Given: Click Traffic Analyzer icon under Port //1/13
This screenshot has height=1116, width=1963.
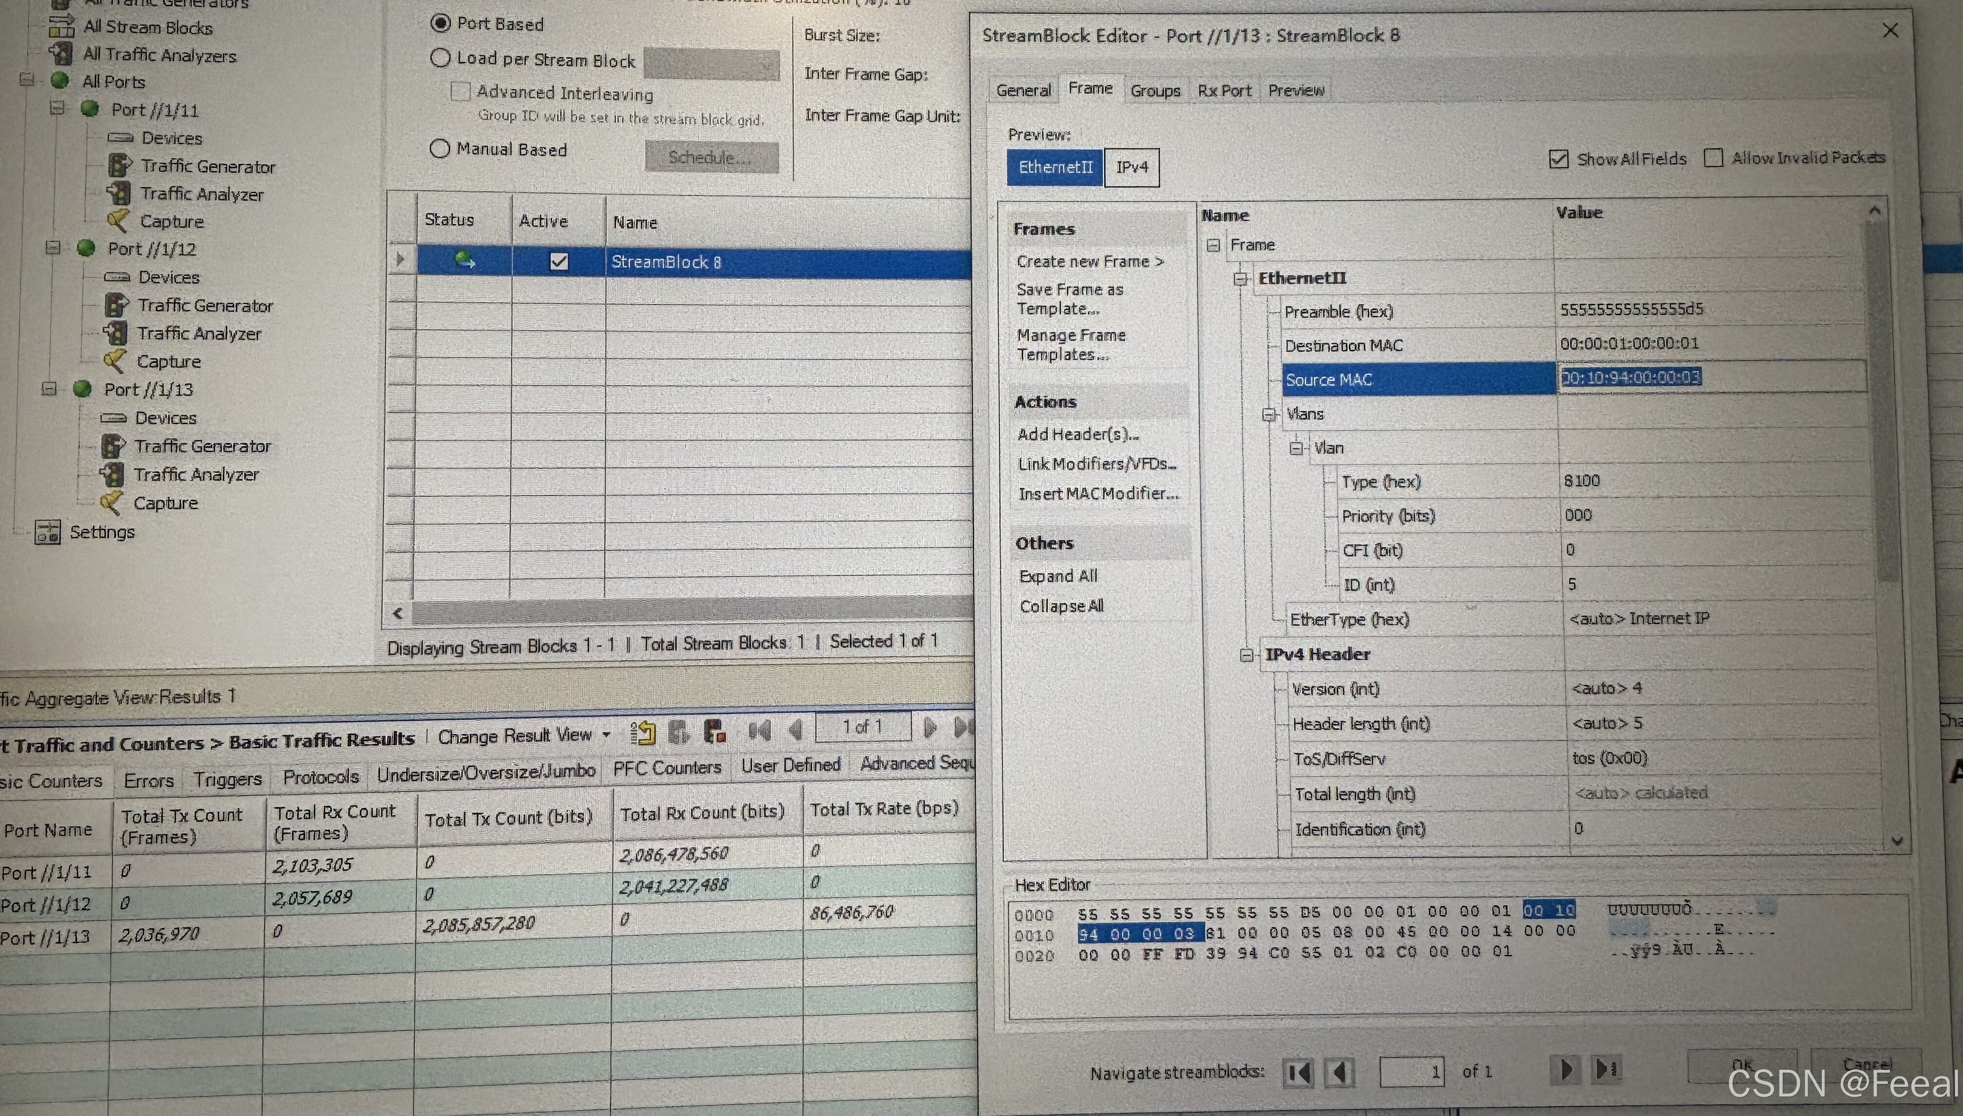Looking at the screenshot, I should pos(112,474).
